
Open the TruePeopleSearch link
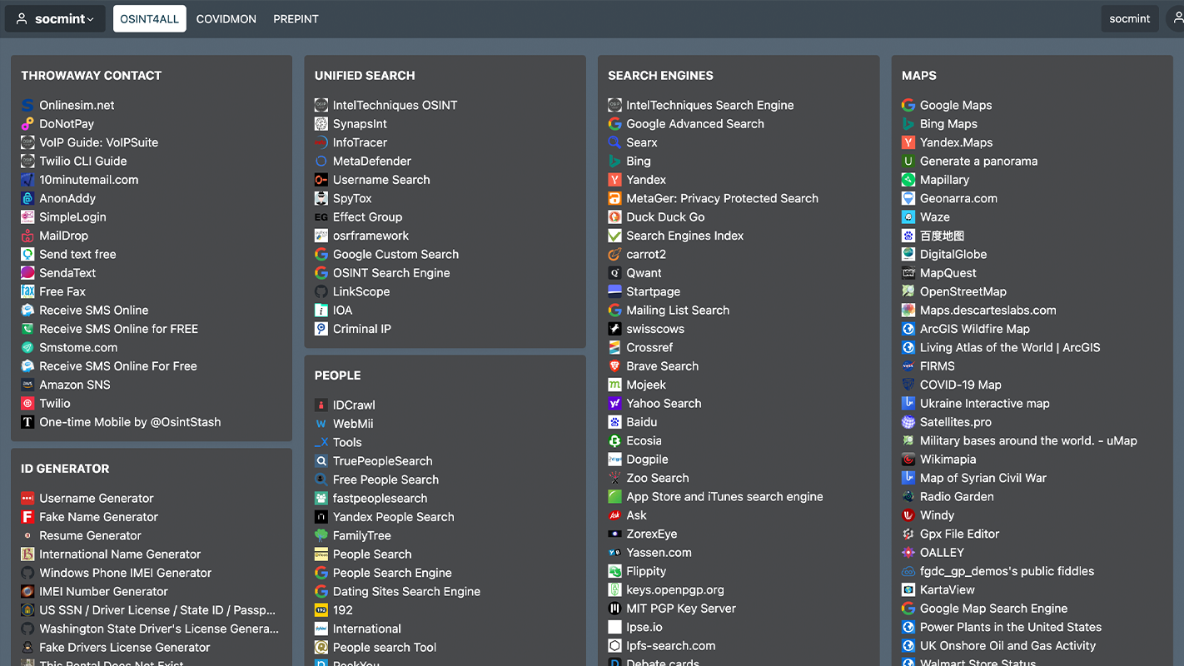coord(383,460)
